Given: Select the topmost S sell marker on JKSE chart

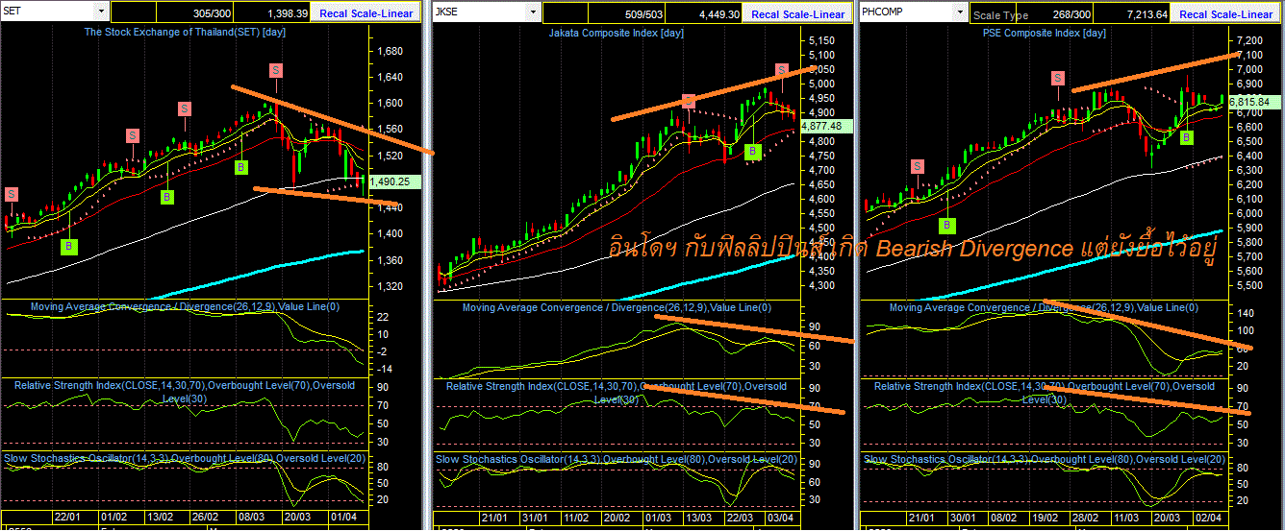Looking at the screenshot, I should click(782, 70).
